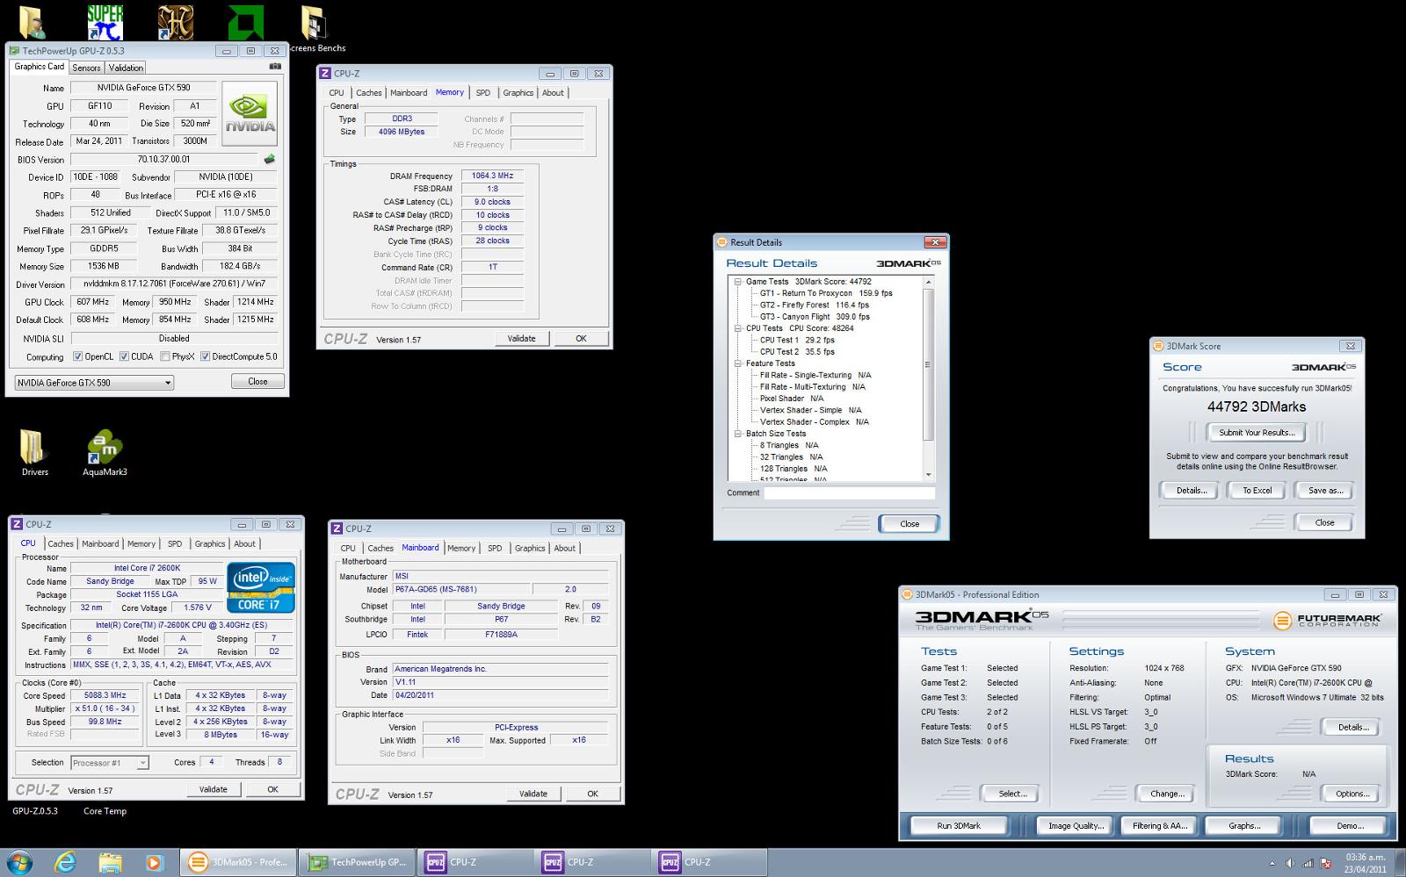Click Save as button in 3DMark Score

[1325, 491]
